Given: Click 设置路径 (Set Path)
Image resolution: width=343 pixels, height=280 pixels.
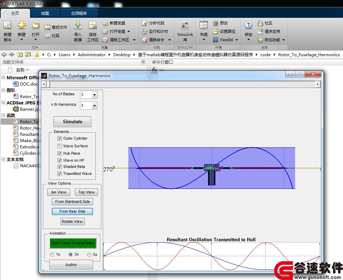Looking at the screenshot, I should tap(224, 31).
